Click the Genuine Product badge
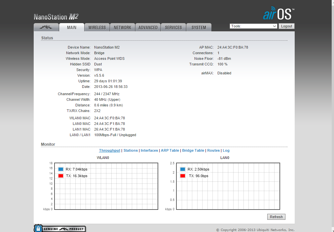Screen dimensions: 334x232 tap(60, 229)
